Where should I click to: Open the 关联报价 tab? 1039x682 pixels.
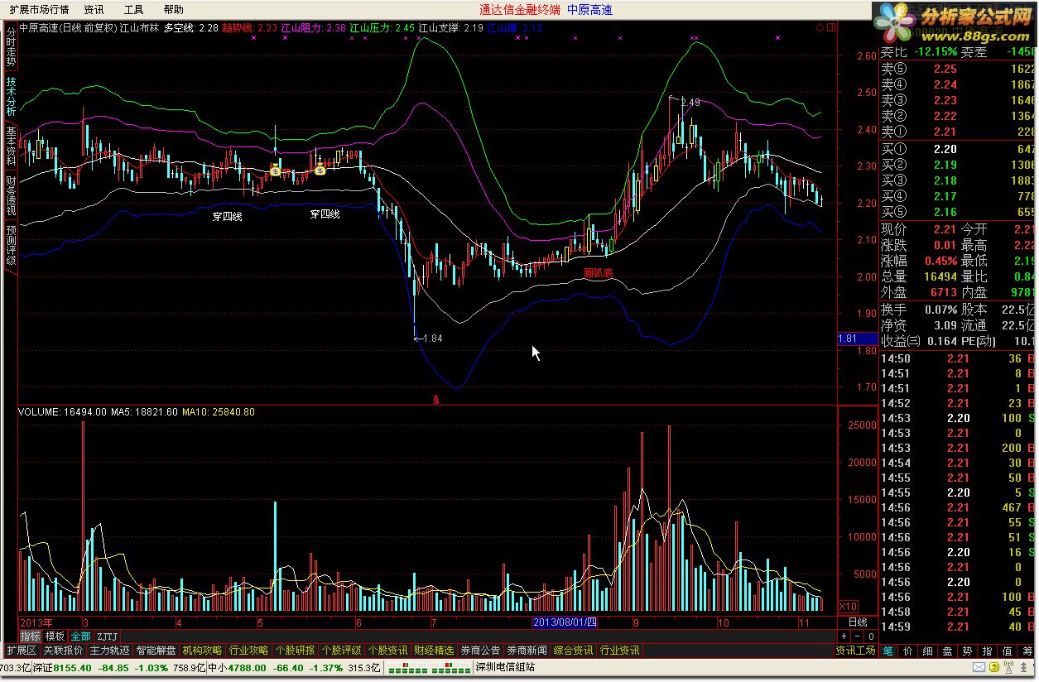coord(64,651)
